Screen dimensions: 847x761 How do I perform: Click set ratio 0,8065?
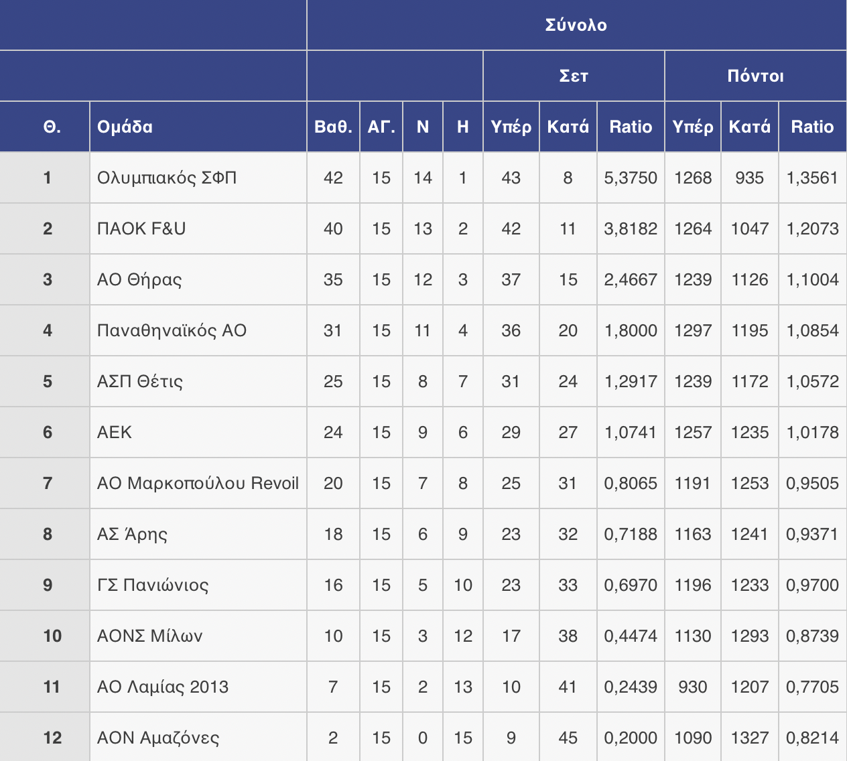631,483
